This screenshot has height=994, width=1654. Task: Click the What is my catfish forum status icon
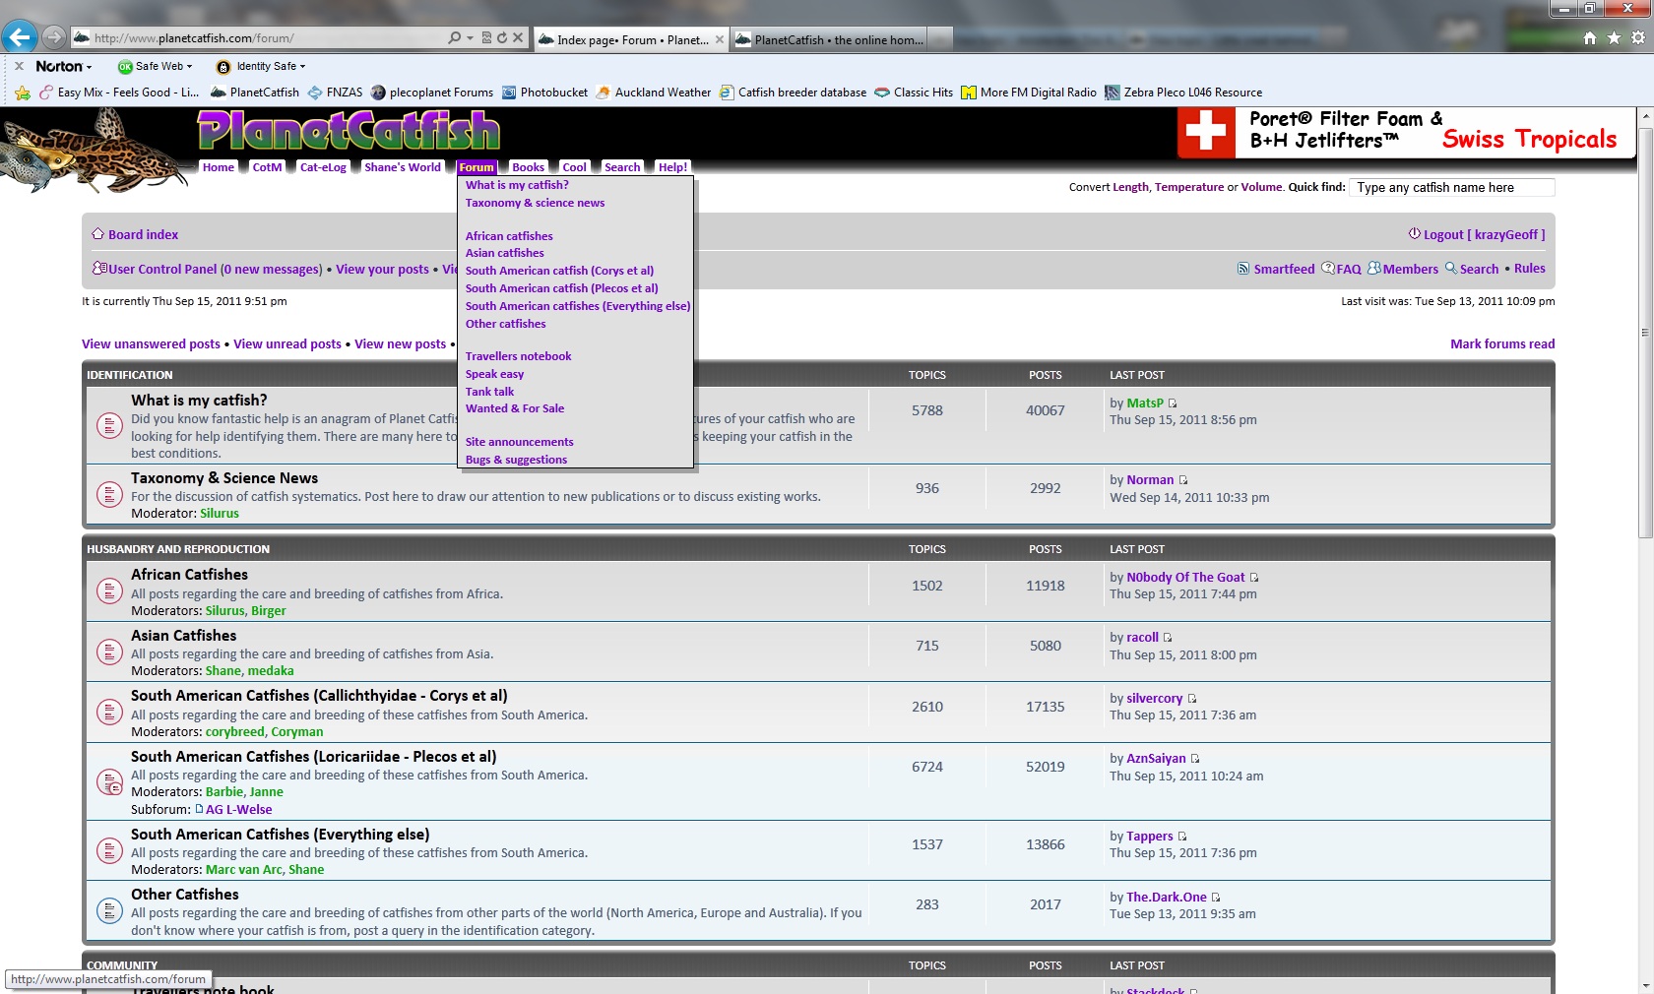(109, 425)
